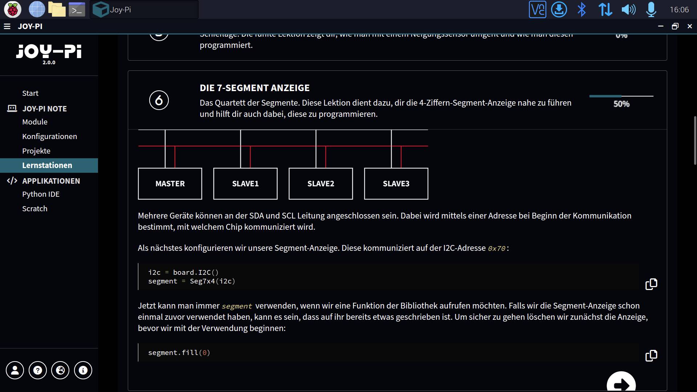Collapse the 7-Segment Anzeige lesson header

click(x=254, y=88)
